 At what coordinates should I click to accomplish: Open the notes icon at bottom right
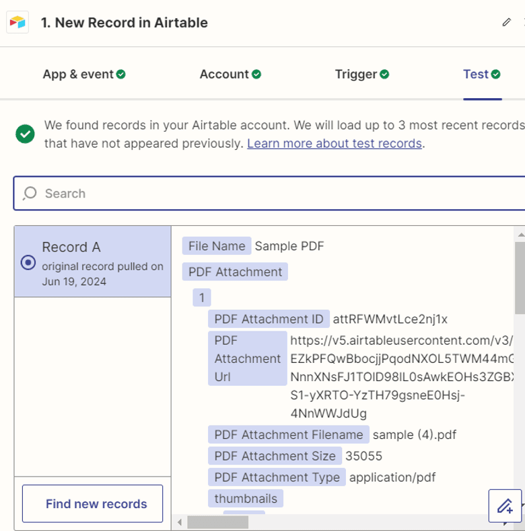pyautogui.click(x=505, y=505)
